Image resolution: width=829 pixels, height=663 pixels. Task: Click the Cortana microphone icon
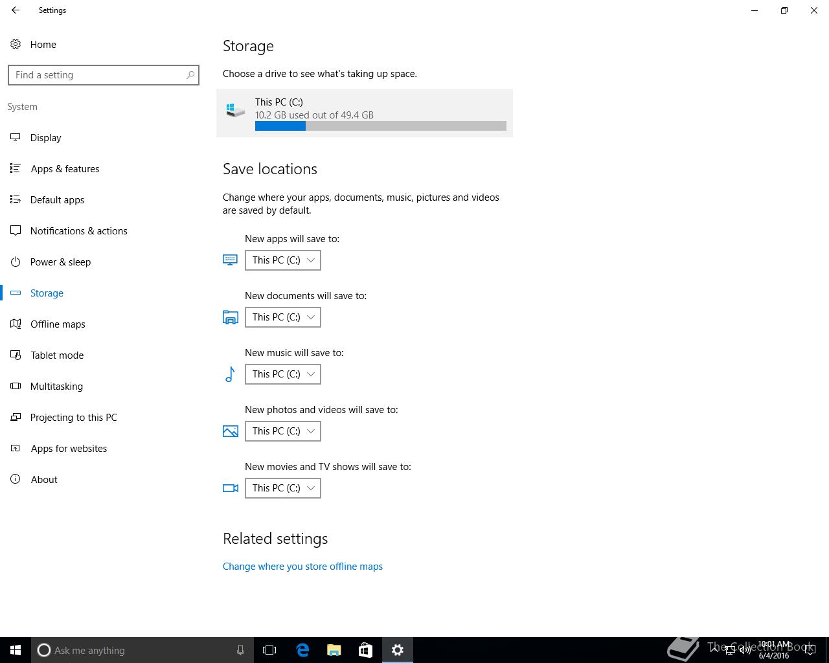(x=240, y=650)
